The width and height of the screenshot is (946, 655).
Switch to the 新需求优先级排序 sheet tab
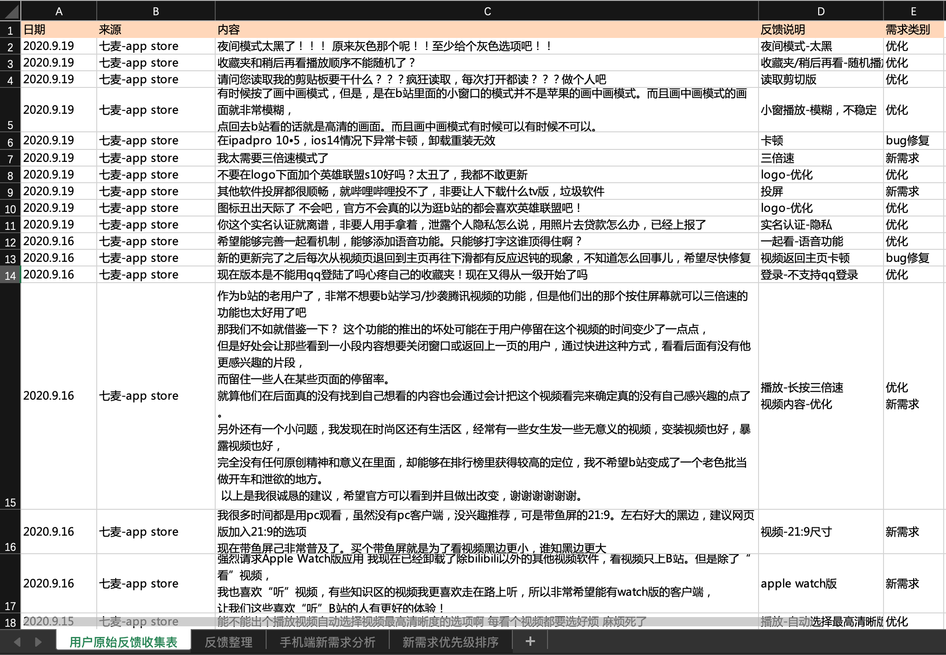point(451,642)
